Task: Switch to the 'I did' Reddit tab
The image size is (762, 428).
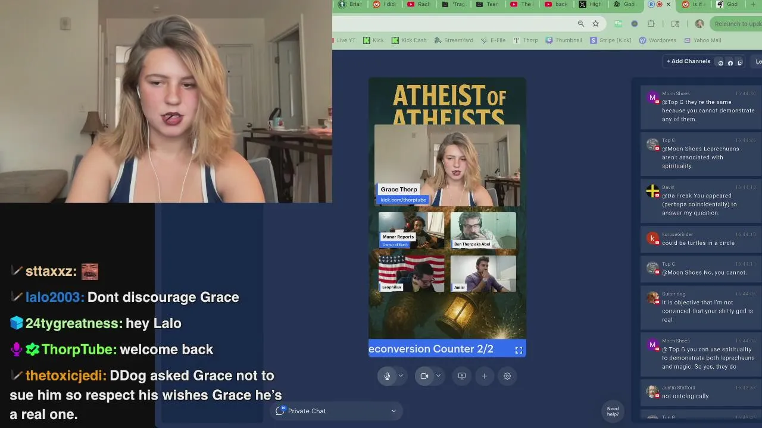Action: (x=385, y=4)
